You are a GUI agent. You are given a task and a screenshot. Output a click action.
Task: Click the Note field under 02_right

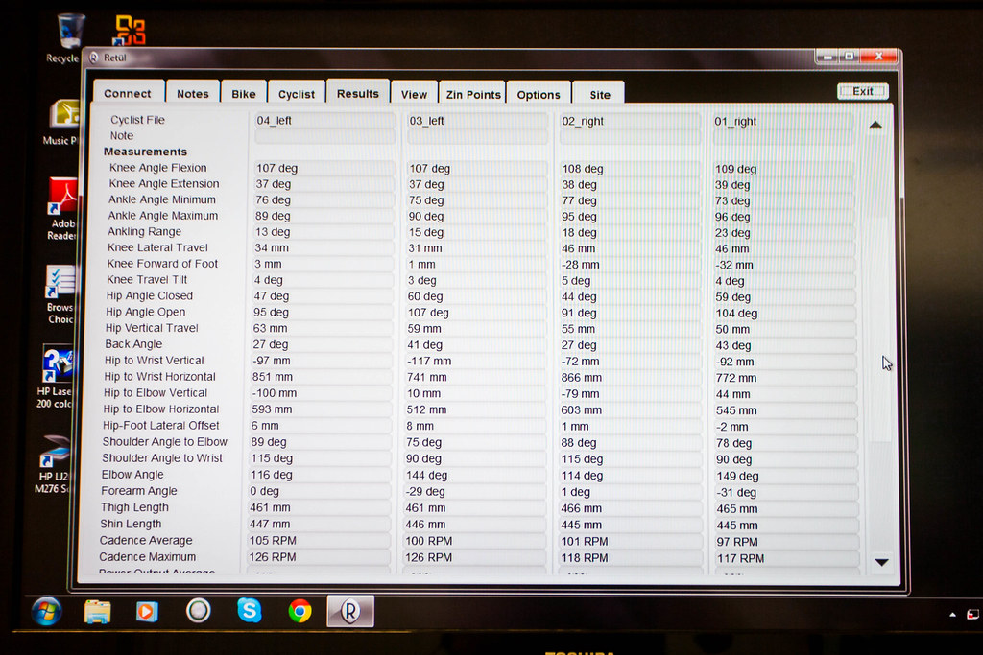pyautogui.click(x=629, y=137)
